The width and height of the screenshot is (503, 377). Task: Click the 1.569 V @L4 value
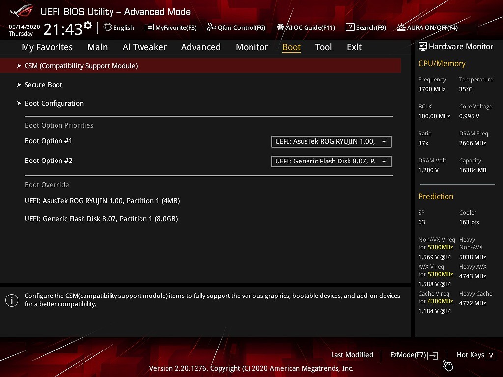(435, 257)
